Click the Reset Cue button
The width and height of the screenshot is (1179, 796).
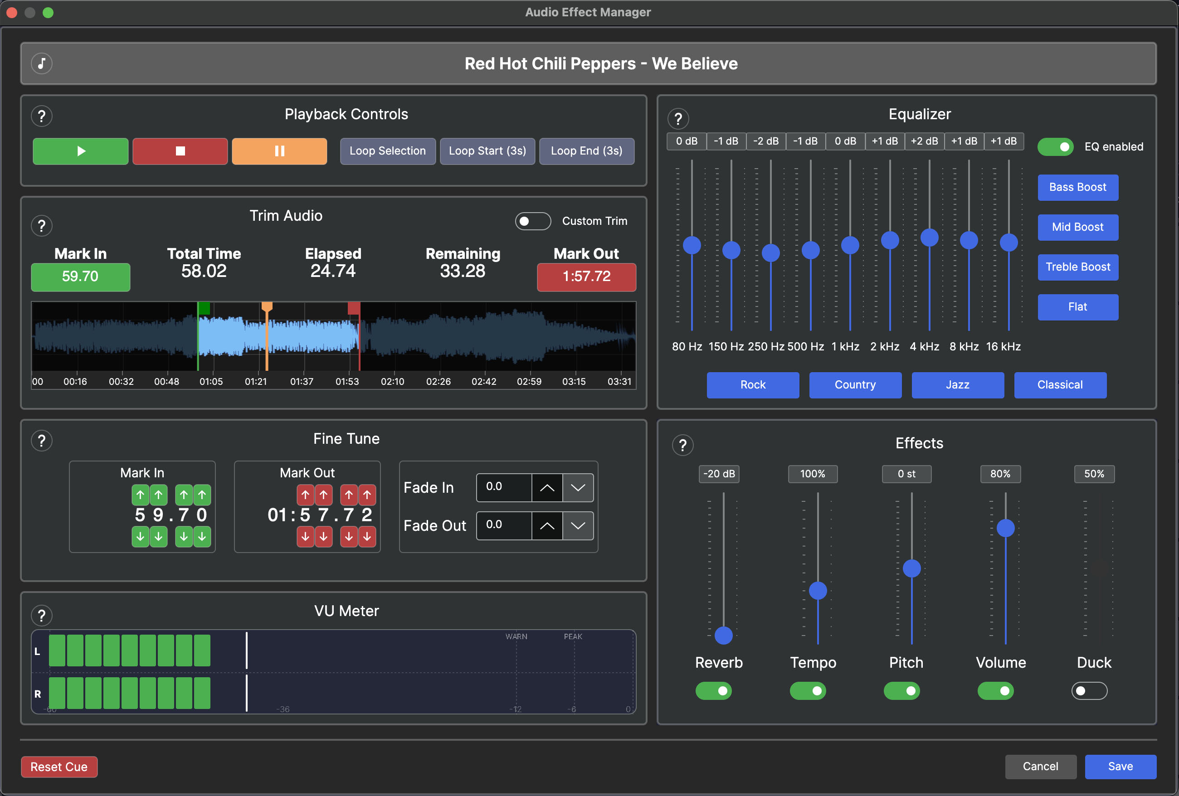pos(59,767)
